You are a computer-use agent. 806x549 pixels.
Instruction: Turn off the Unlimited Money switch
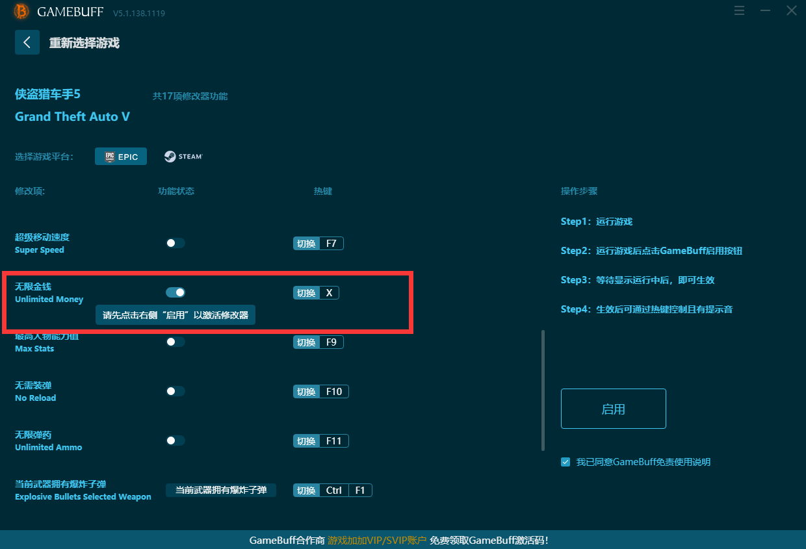click(x=175, y=292)
